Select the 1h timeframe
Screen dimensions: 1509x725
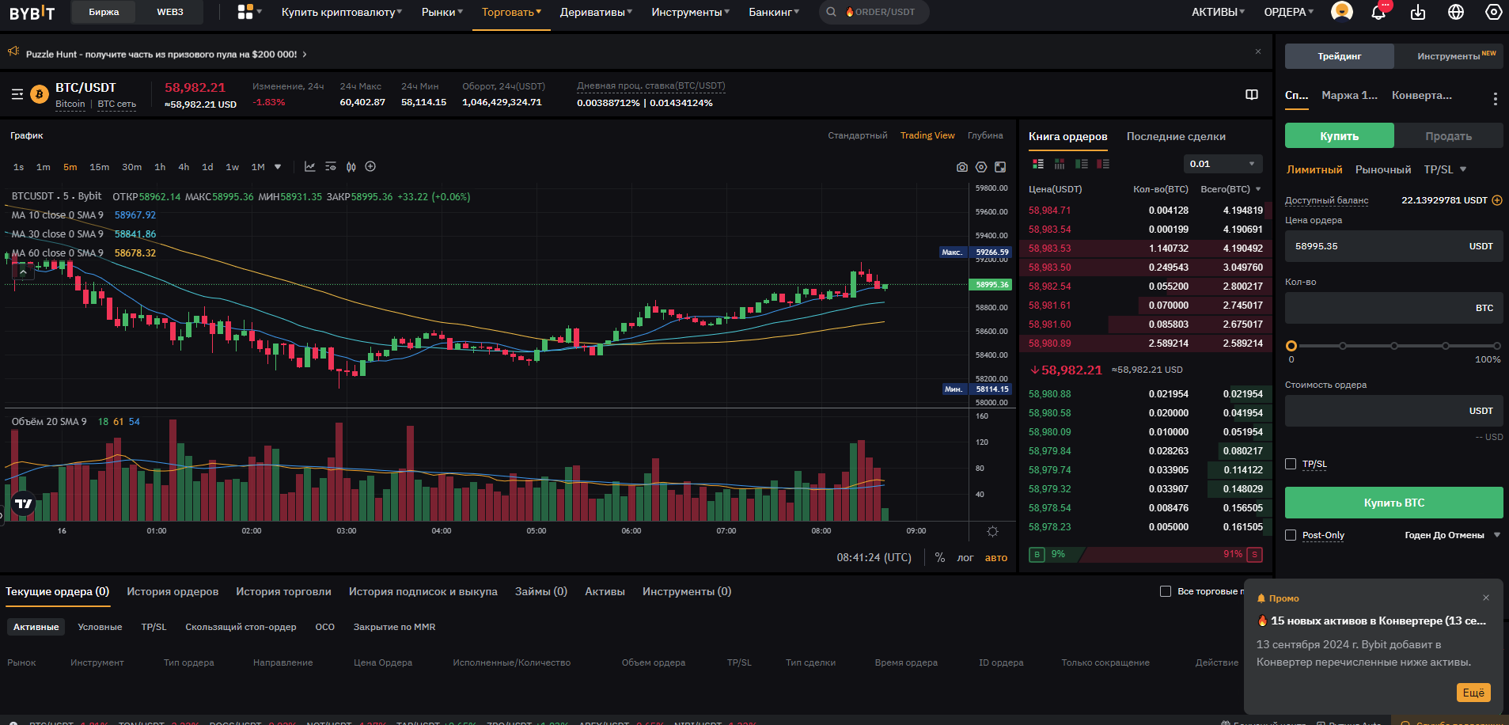(160, 167)
